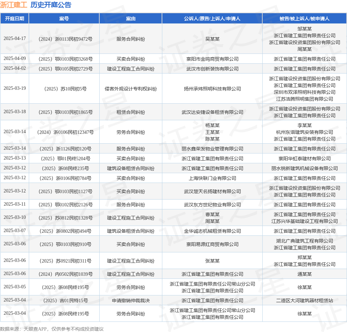Click the date 2025-03-10
The image size is (347, 332).
[15, 217]
